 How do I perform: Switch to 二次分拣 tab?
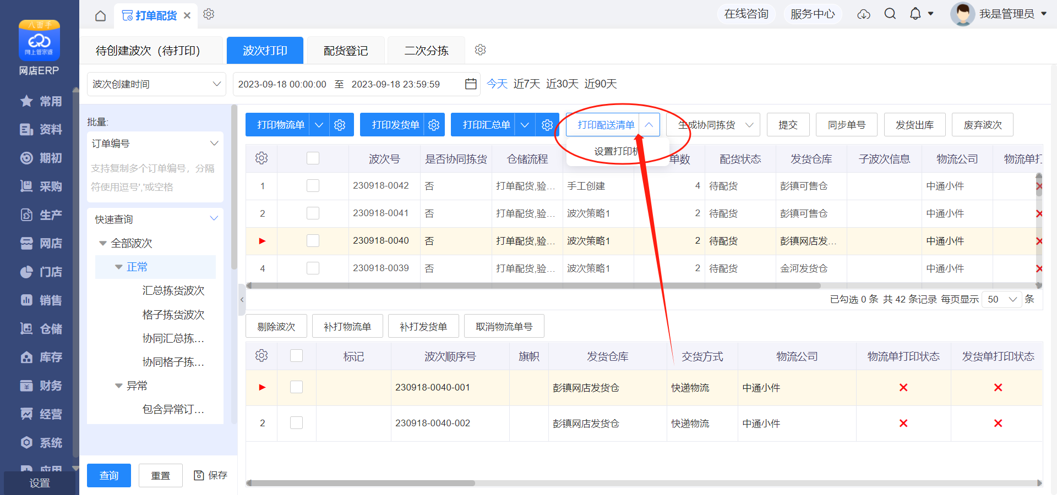(427, 51)
